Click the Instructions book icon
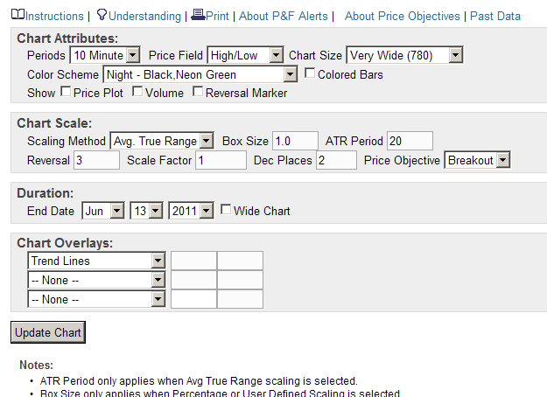This screenshot has width=547, height=397. 18,16
